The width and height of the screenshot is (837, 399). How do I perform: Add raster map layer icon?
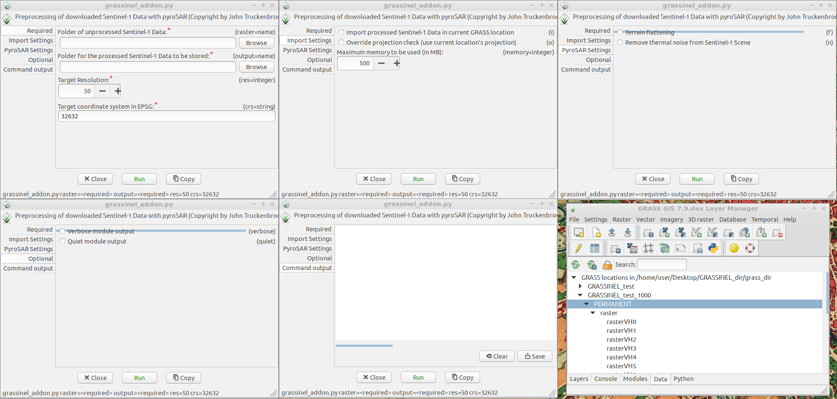click(664, 233)
